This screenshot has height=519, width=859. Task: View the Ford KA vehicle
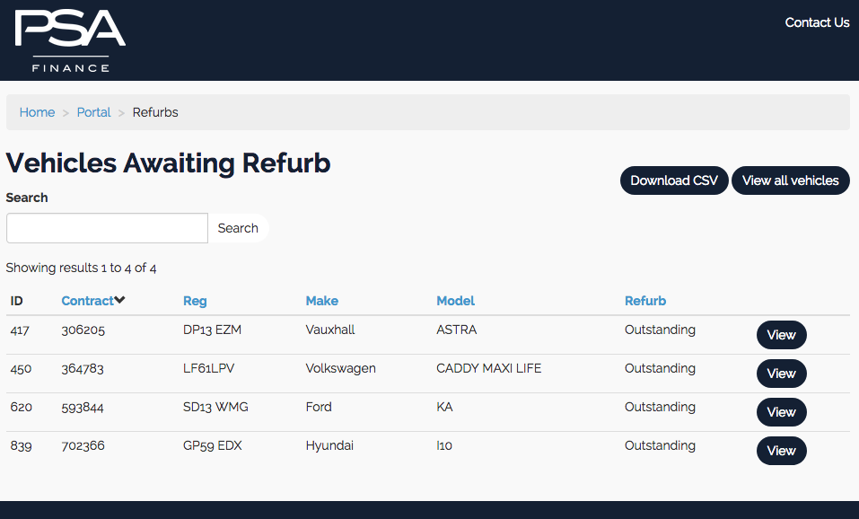click(781, 412)
